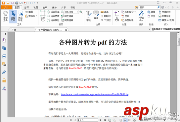This screenshot has height=122, width=180.
Task: Expand the From Scanner (从扫描仪) dropdown
Action: click(x=135, y=12)
